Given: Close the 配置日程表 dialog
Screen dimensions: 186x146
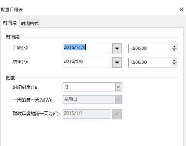Looking at the screenshot, I should [x=181, y=9].
